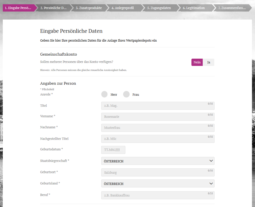255x207 pixels.
Task: Click the Titel input field
Action: click(158, 106)
